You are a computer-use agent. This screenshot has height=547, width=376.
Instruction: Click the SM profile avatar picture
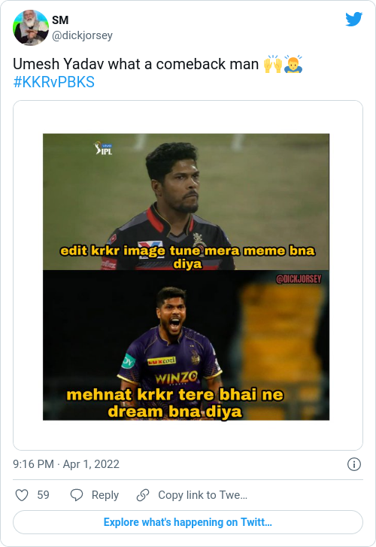pos(31,28)
